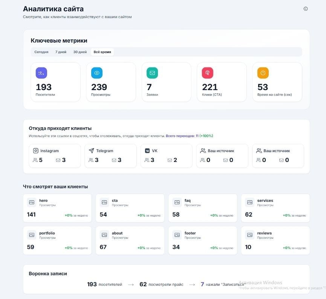
Task: Switch to the Сегодня period tab
Action: tap(41, 52)
